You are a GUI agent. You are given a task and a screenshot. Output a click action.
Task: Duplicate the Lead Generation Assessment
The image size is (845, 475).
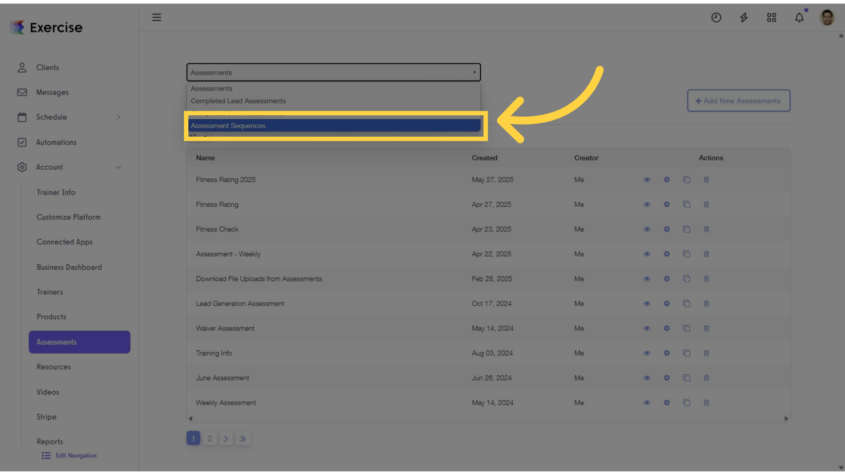click(x=687, y=303)
